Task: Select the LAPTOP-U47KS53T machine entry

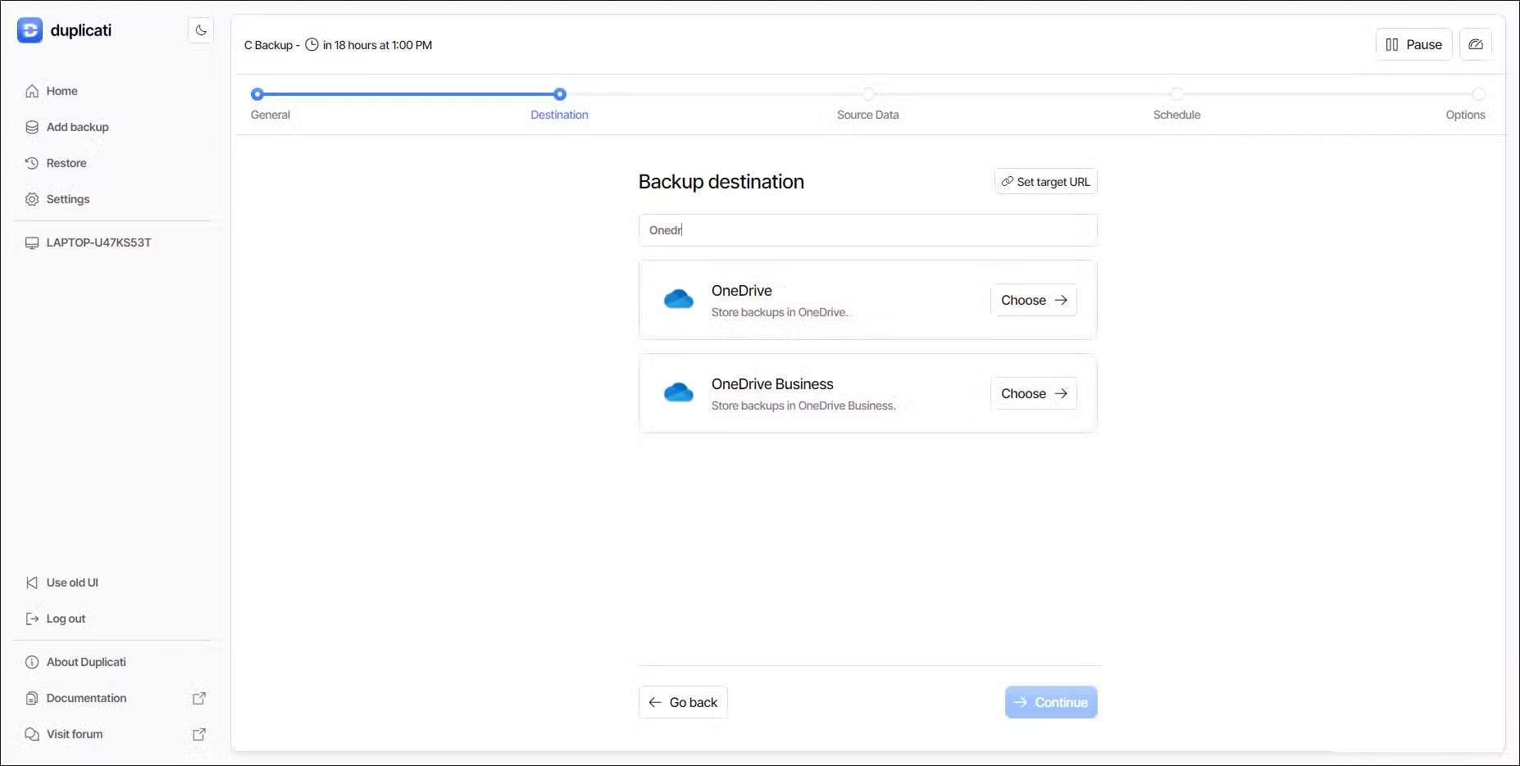Action: [x=98, y=242]
